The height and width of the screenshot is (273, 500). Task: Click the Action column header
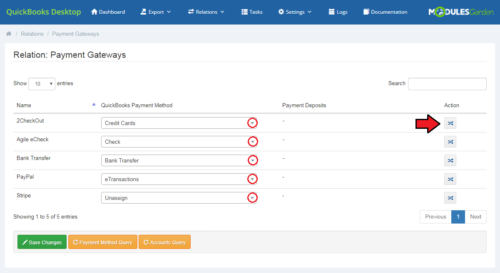[x=452, y=105]
